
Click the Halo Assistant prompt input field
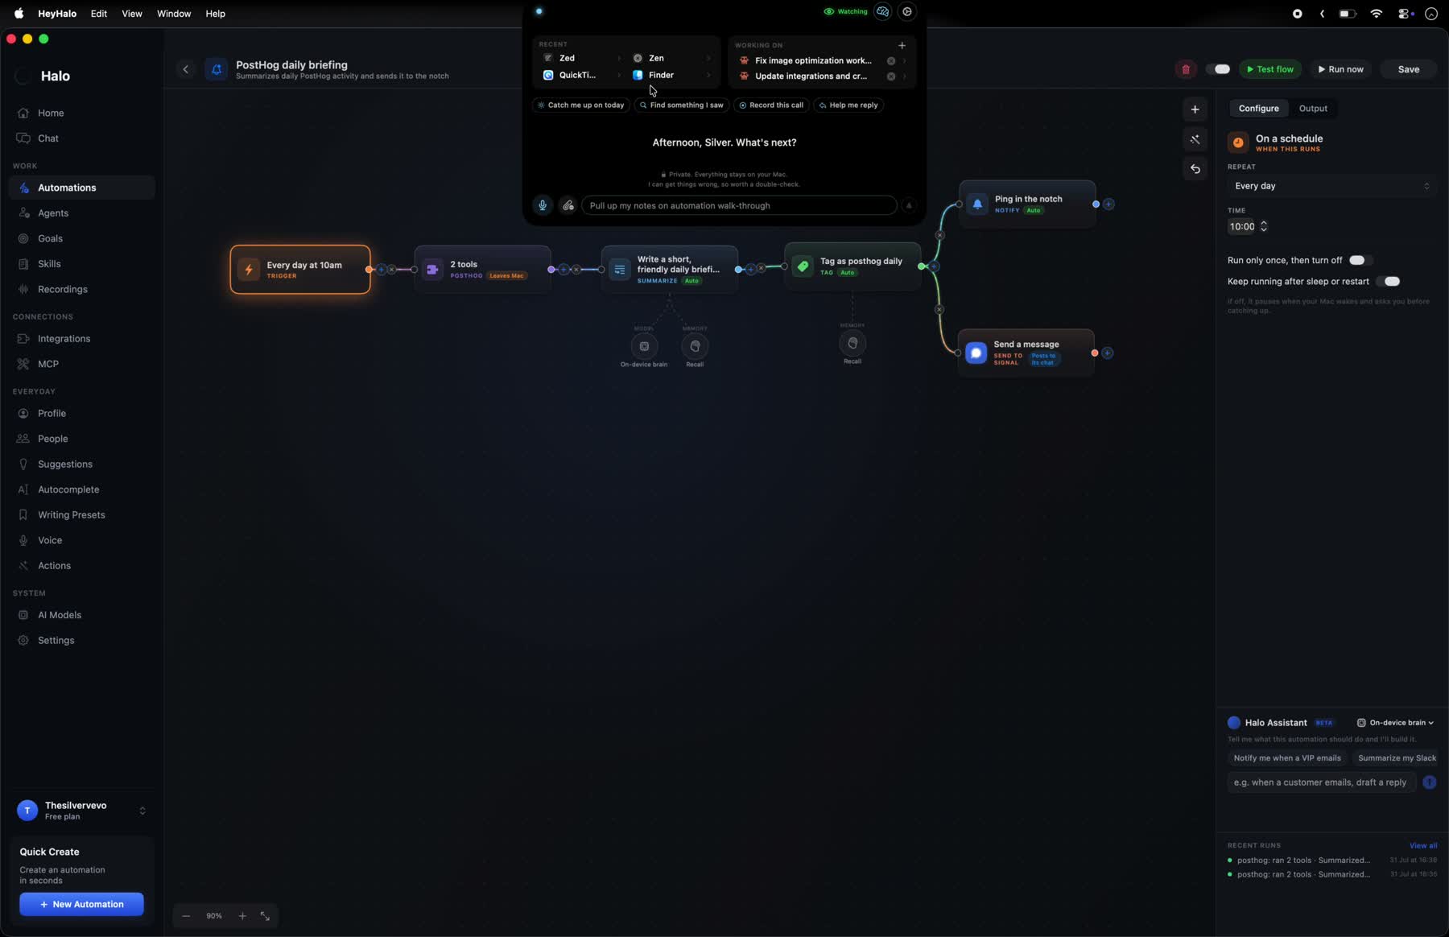[1321, 782]
